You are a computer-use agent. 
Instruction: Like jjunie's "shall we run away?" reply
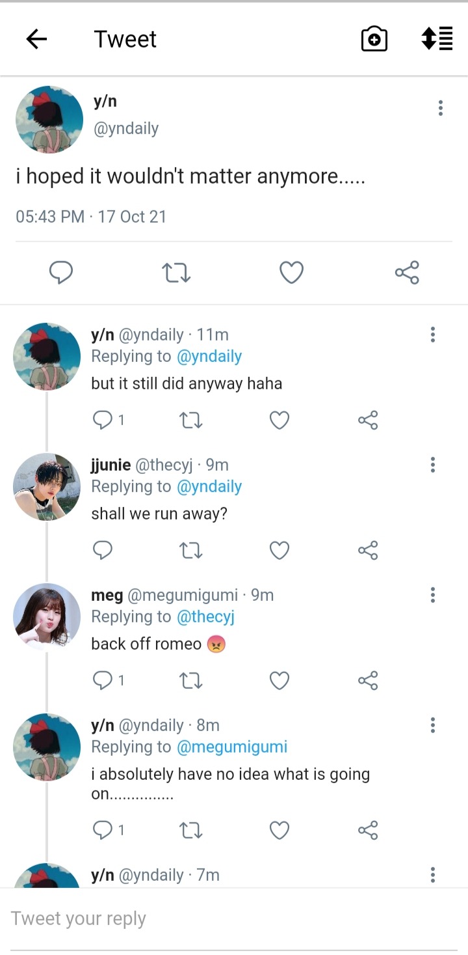(279, 551)
